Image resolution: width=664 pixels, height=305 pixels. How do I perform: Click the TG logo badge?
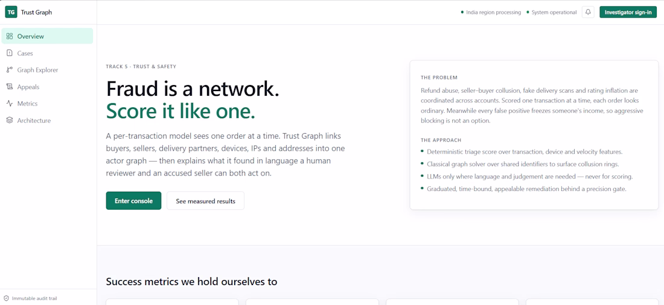pos(11,12)
